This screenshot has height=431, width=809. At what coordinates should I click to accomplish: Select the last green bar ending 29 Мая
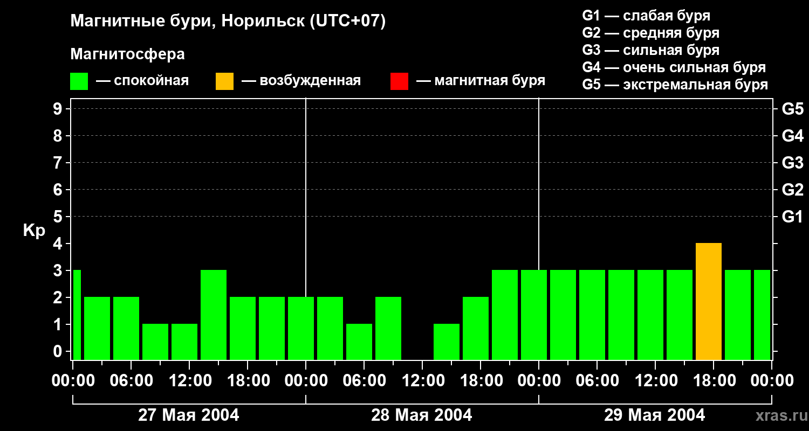(x=762, y=315)
